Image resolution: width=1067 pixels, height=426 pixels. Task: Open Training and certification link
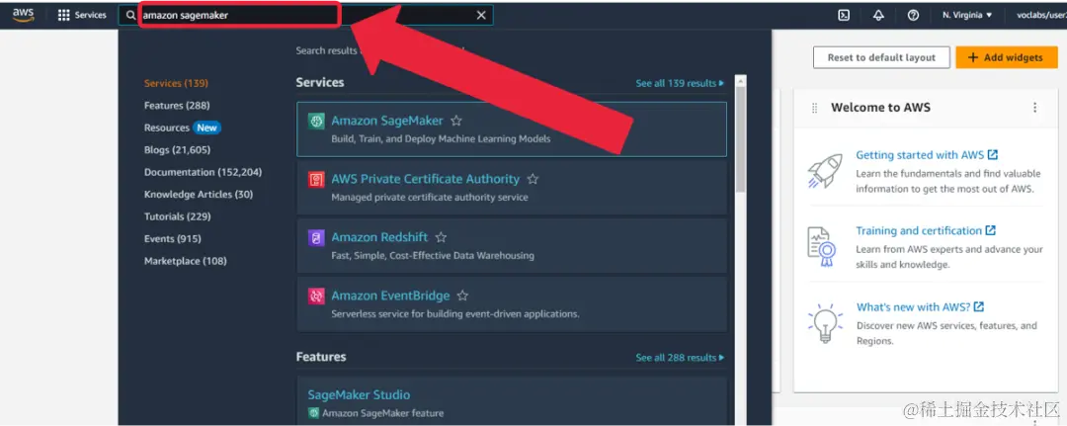click(x=926, y=230)
